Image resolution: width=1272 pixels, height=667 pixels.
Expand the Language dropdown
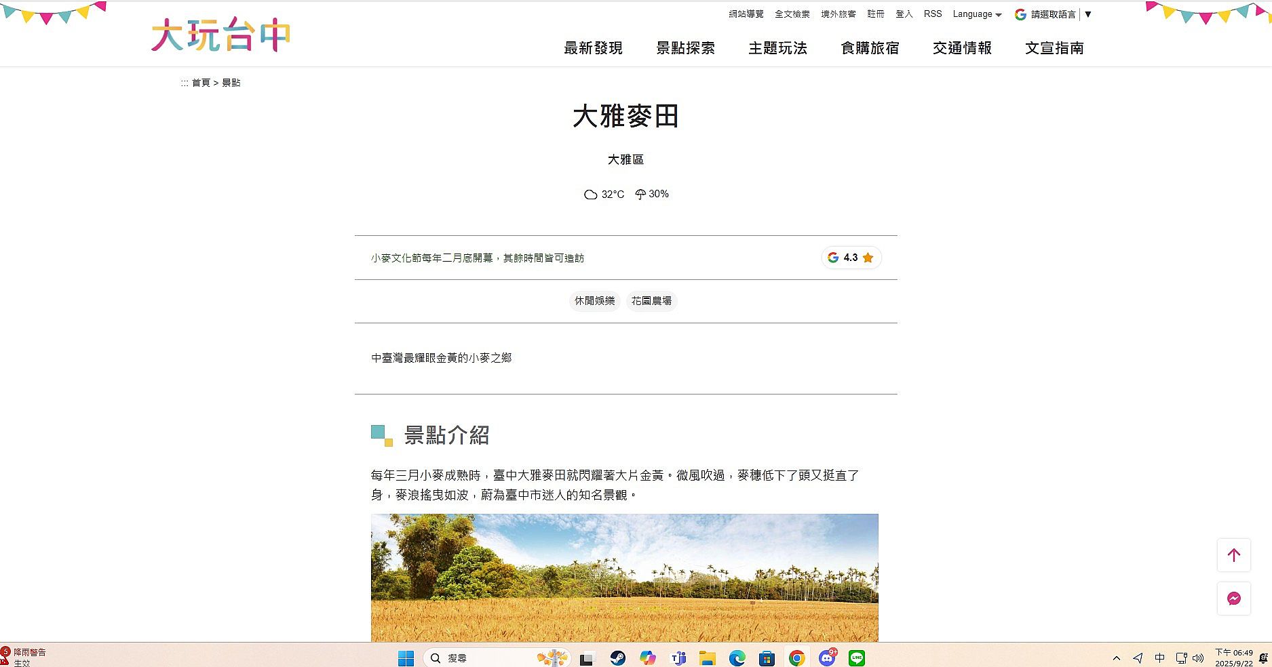pyautogui.click(x=976, y=14)
